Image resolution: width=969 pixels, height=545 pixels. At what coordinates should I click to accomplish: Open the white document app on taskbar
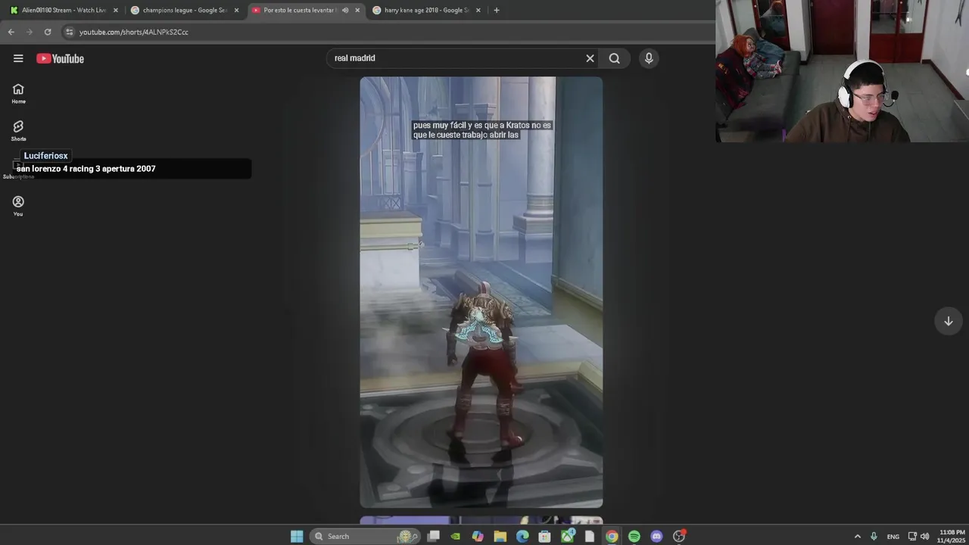(x=589, y=536)
